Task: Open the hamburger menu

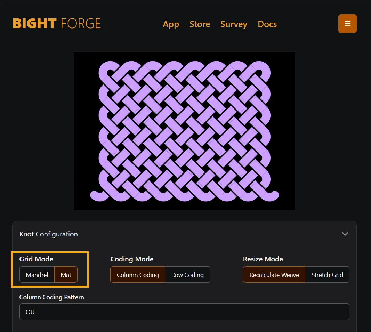Action: [x=347, y=24]
